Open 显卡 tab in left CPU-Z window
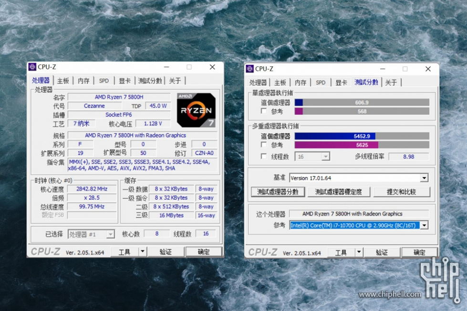The width and height of the screenshot is (467, 311). click(125, 81)
